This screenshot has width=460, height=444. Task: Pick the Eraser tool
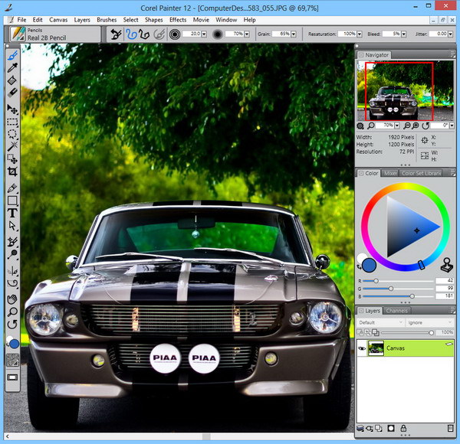click(x=12, y=93)
